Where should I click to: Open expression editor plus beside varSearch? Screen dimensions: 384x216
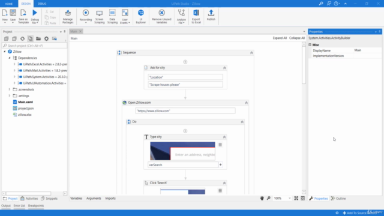pyautogui.click(x=220, y=165)
